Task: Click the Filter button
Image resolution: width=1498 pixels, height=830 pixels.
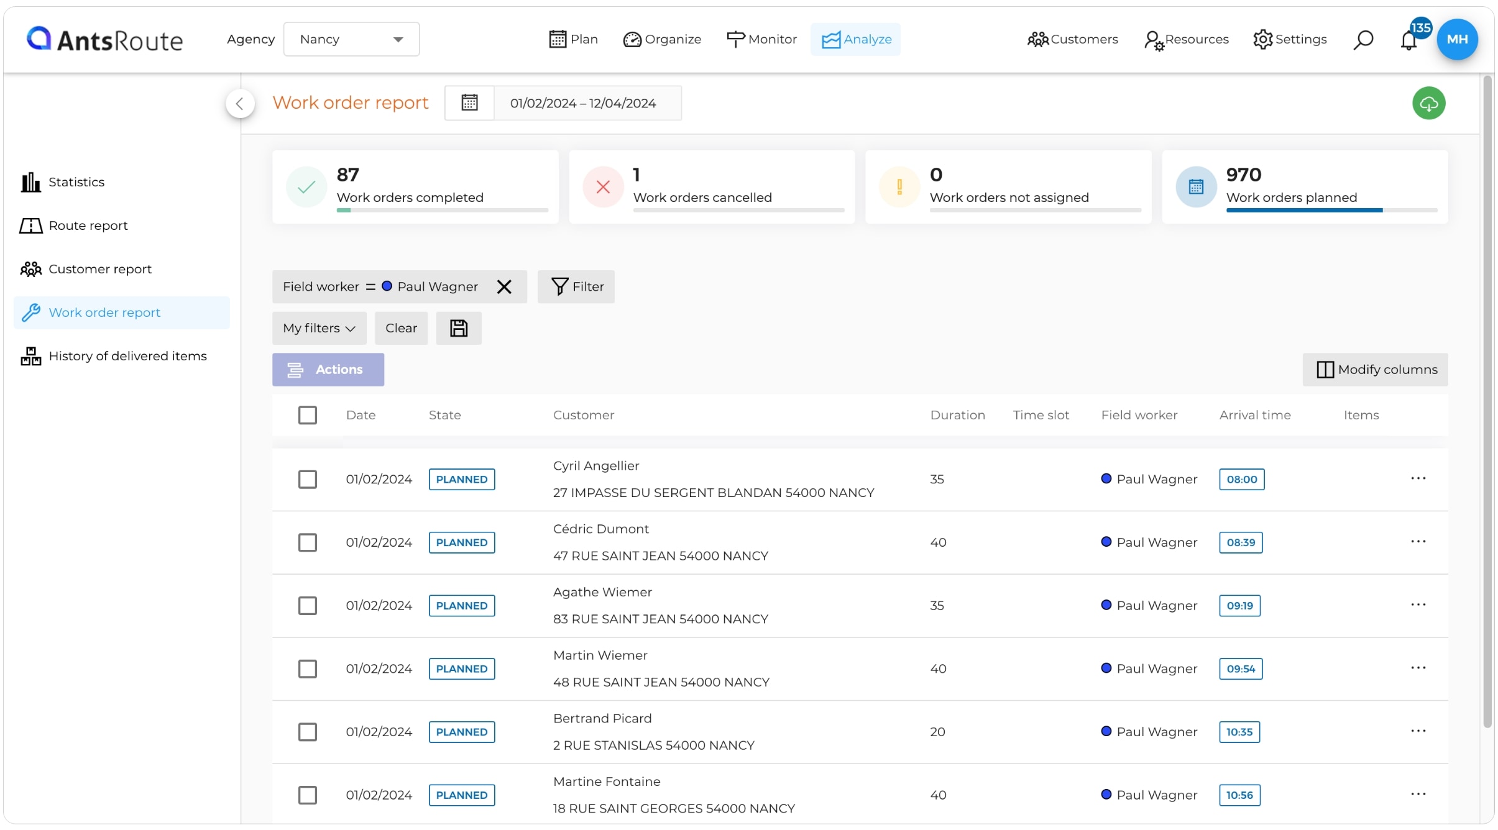Action: click(x=576, y=286)
